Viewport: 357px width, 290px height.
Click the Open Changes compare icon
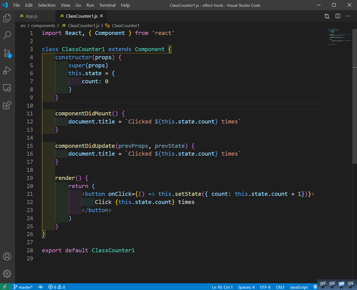coord(327,16)
